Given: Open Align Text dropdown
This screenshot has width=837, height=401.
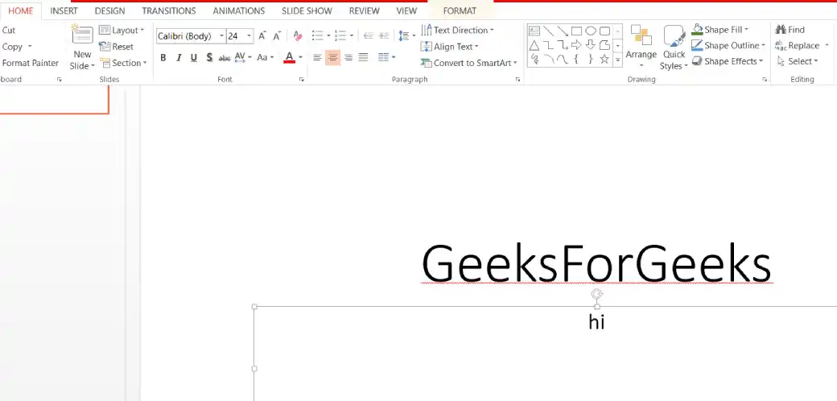Looking at the screenshot, I should [x=449, y=47].
